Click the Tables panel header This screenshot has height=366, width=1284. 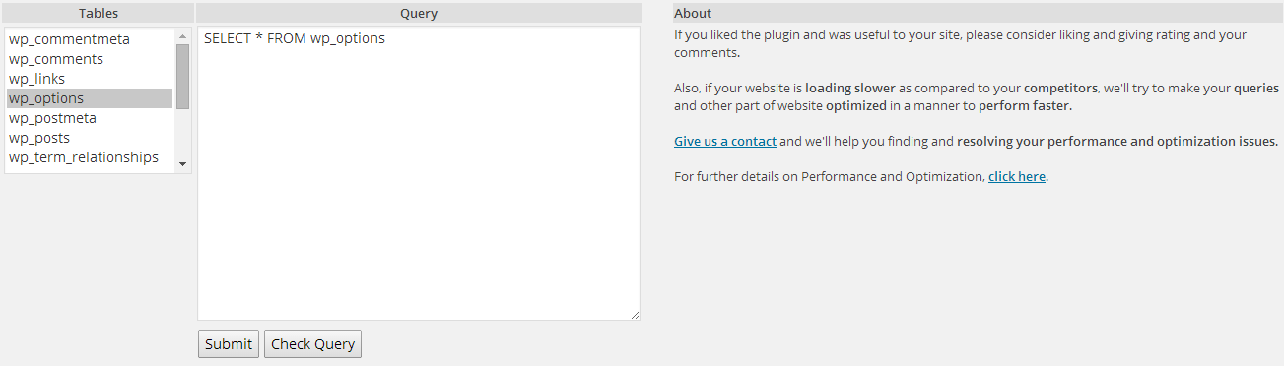(99, 14)
